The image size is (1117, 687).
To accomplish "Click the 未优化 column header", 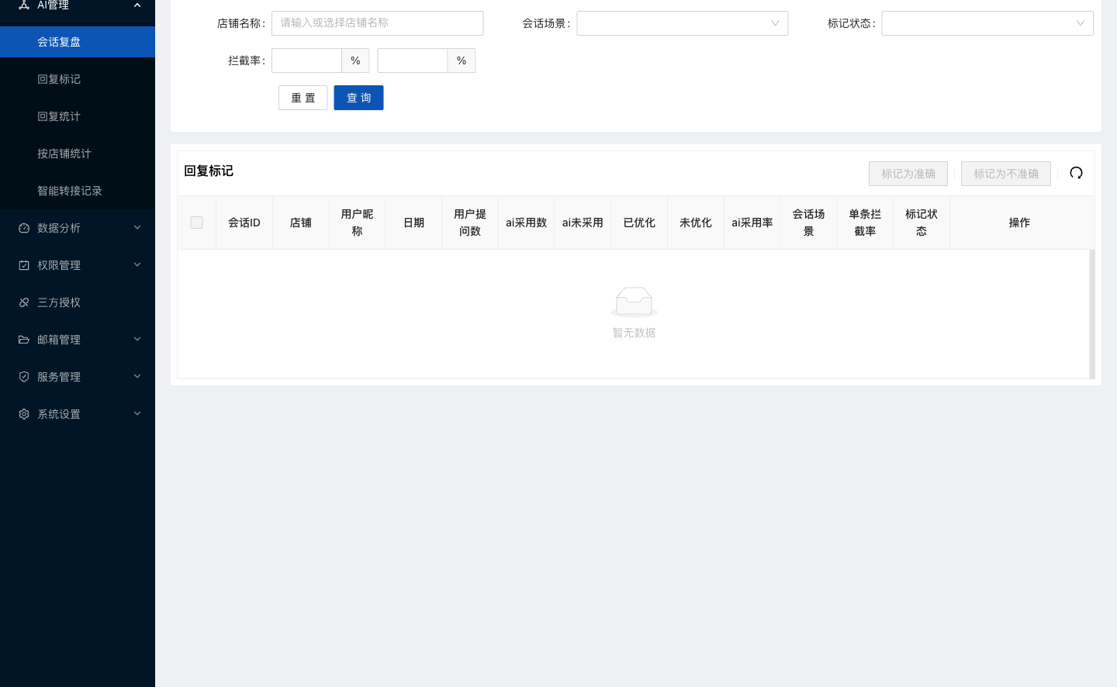I will pyautogui.click(x=696, y=223).
